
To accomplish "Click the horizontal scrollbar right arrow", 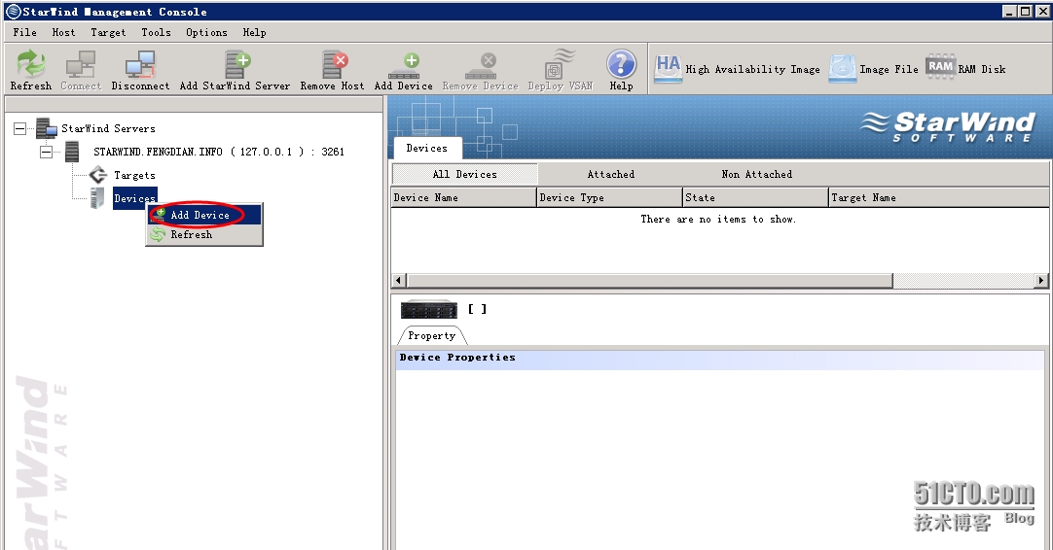I will click(1041, 281).
